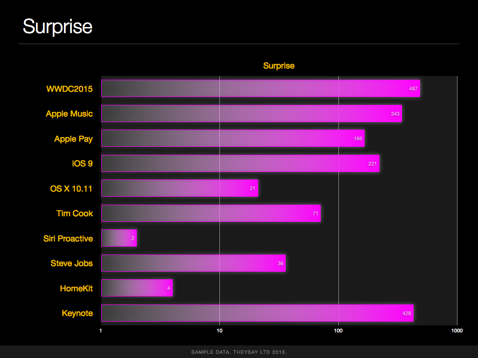Click the magenta bar for Apple Pay
478x358 pixels.
point(233,138)
